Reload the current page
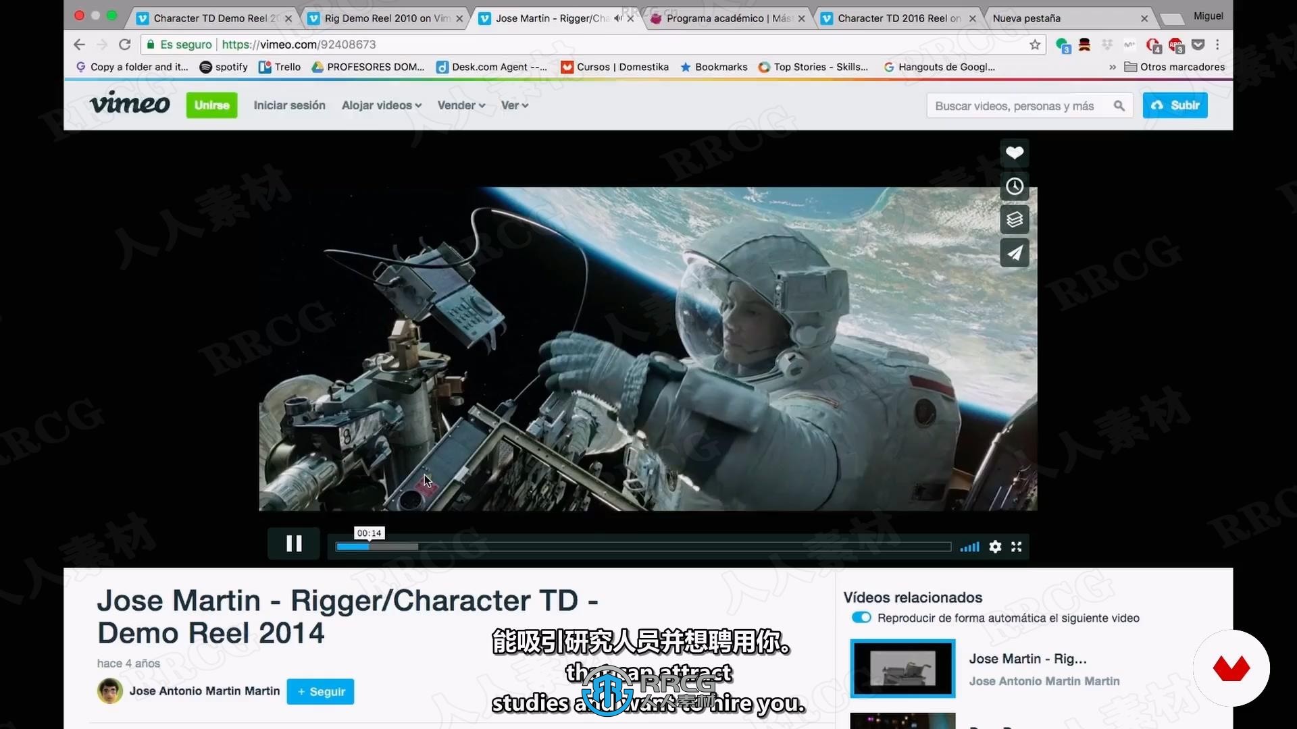 124,45
